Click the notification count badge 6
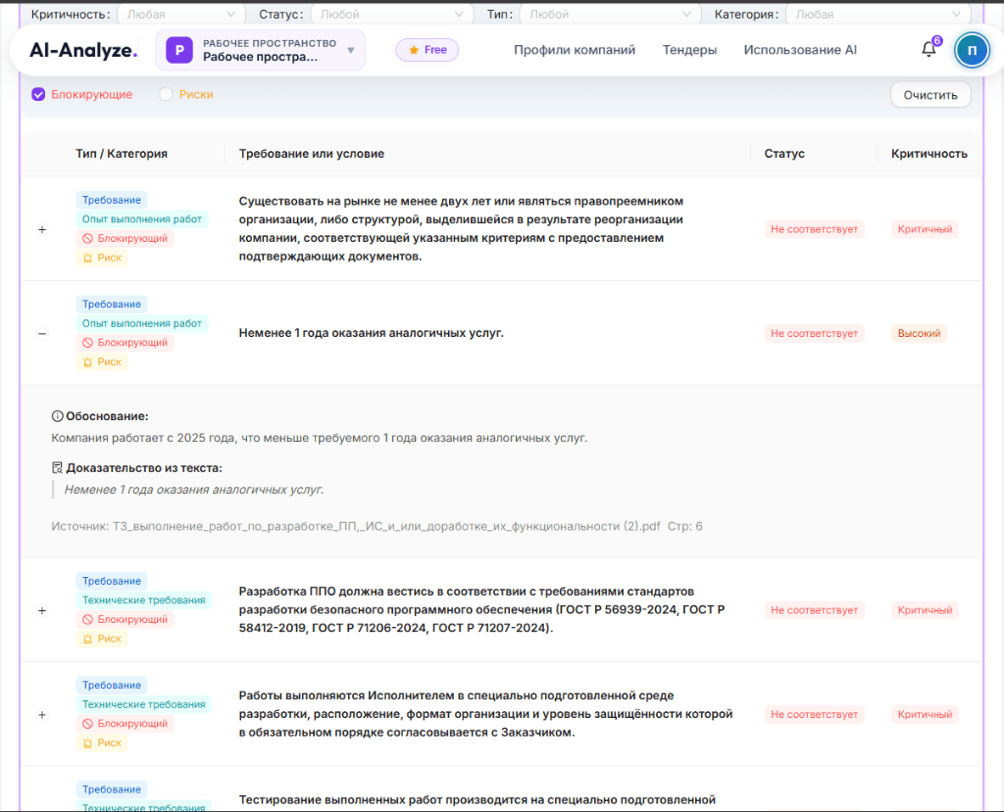This screenshot has width=1004, height=812. pos(936,41)
